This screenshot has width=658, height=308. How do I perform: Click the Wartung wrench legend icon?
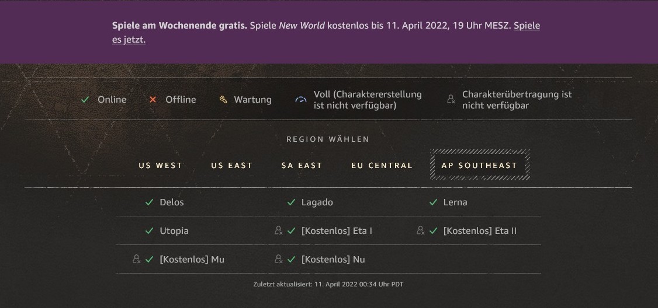tap(223, 100)
